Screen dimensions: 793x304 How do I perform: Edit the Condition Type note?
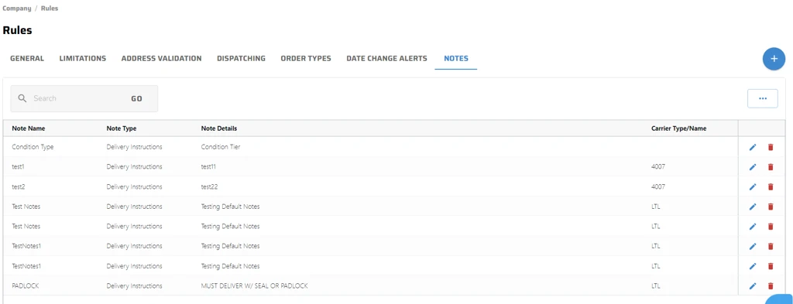pyautogui.click(x=753, y=147)
